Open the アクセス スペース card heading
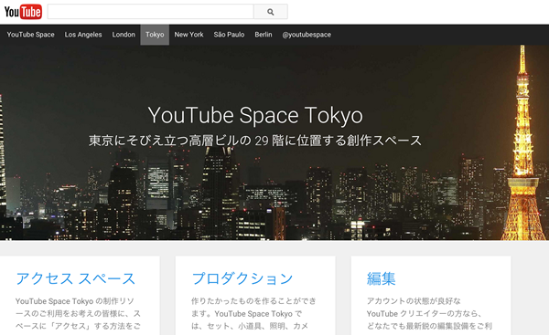 76,278
